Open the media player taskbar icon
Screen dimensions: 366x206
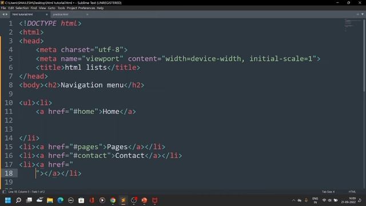coord(102,200)
